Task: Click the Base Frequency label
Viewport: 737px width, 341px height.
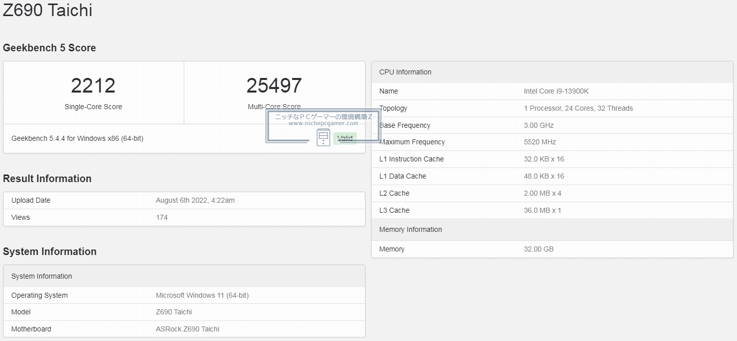Action: pos(405,125)
